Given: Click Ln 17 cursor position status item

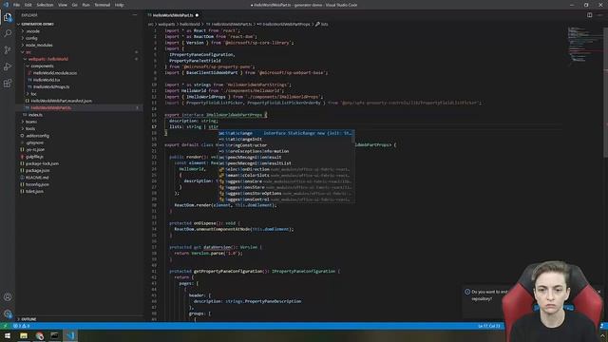Looking at the screenshot, I should [x=489, y=326].
